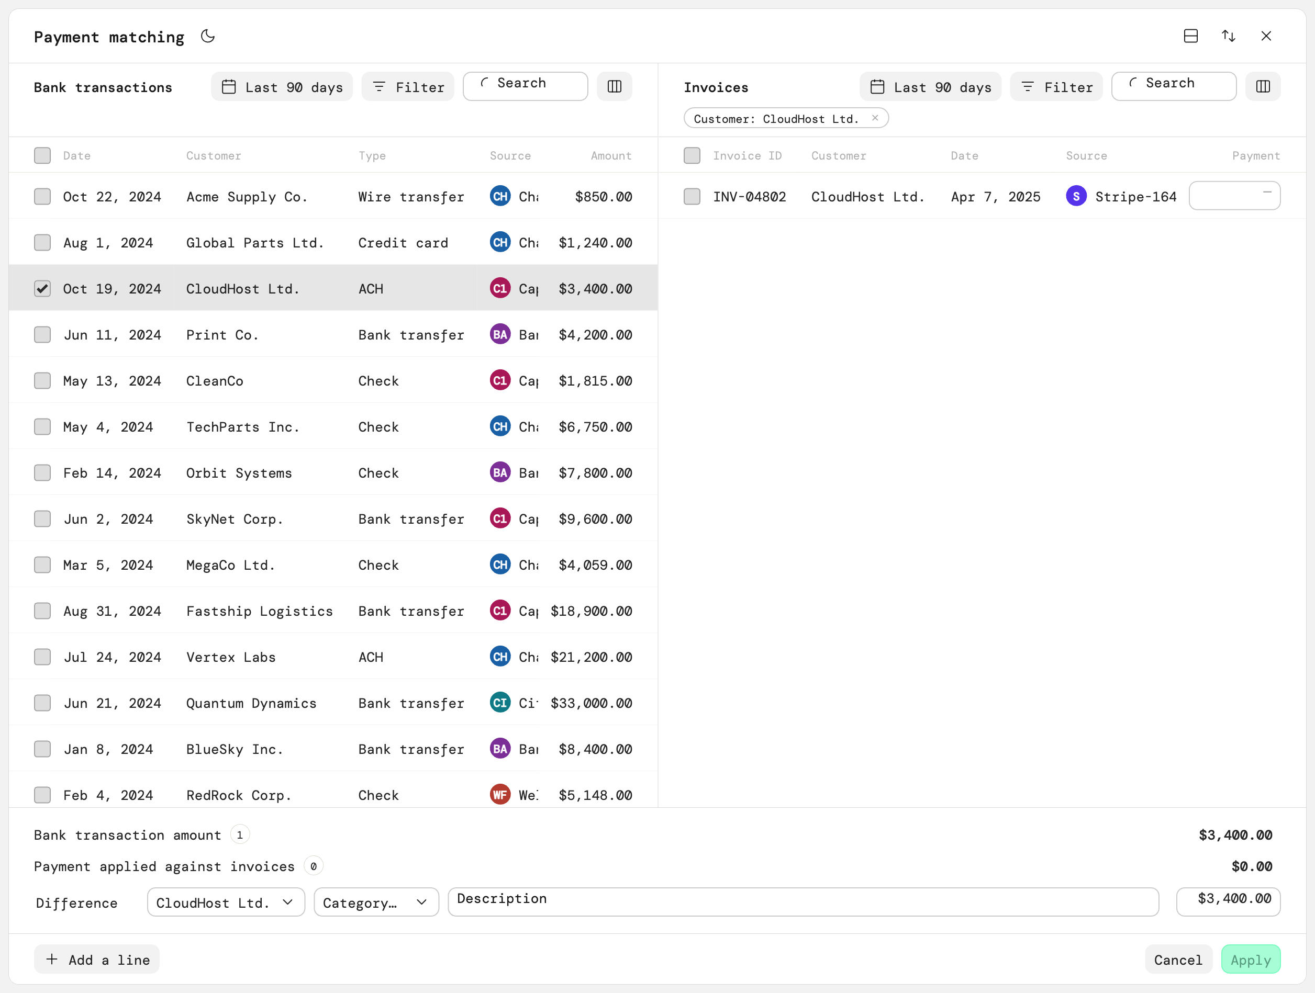Click the swap arrows icon in header
The width and height of the screenshot is (1315, 993).
(x=1229, y=36)
